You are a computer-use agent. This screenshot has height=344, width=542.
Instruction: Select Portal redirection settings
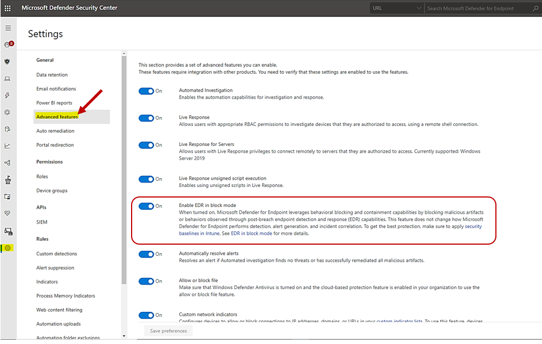tap(55, 145)
